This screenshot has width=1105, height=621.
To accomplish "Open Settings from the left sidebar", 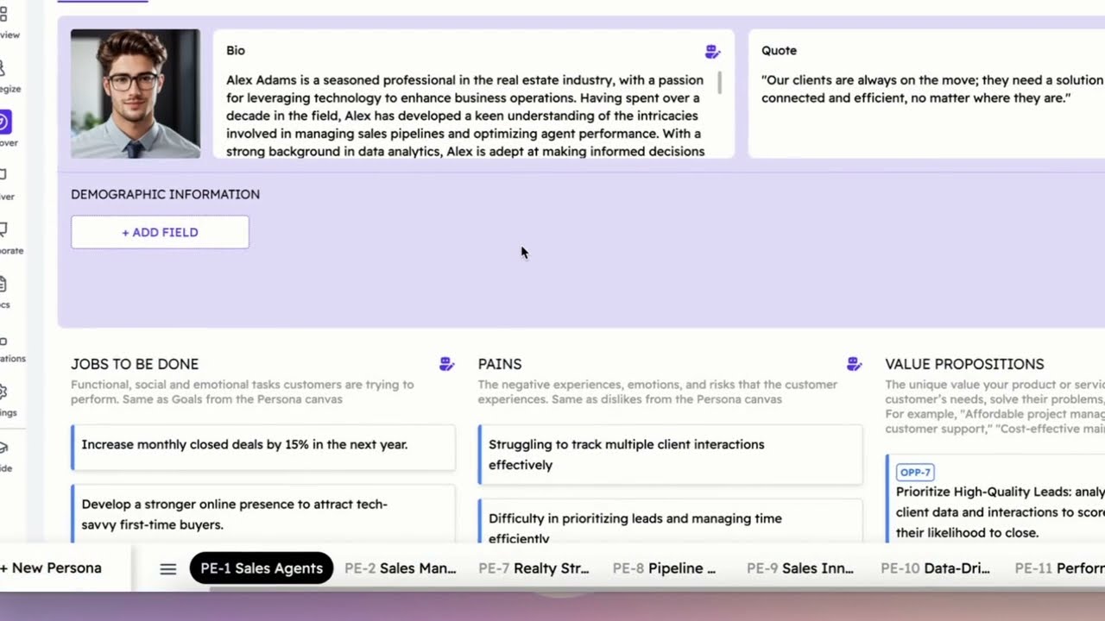I will [5, 398].
